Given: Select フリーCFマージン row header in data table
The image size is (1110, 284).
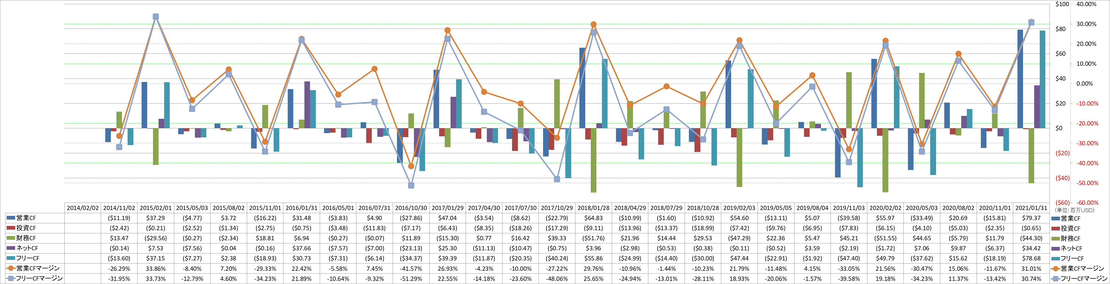Looking at the screenshot, I should click(34, 278).
